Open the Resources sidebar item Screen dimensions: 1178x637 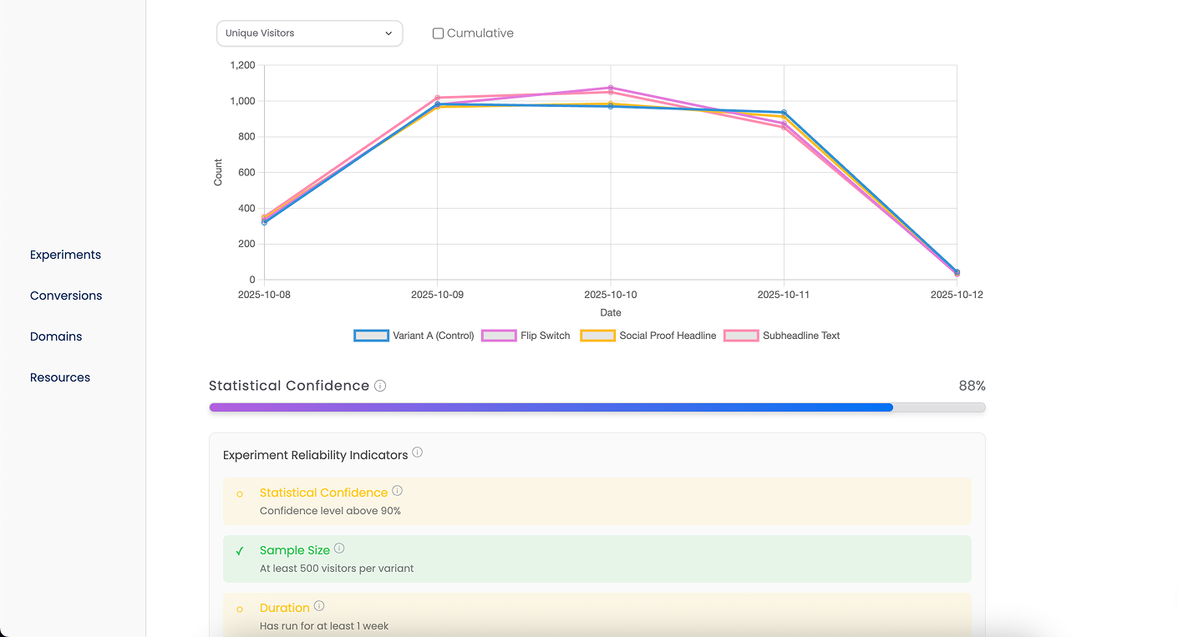pos(60,377)
